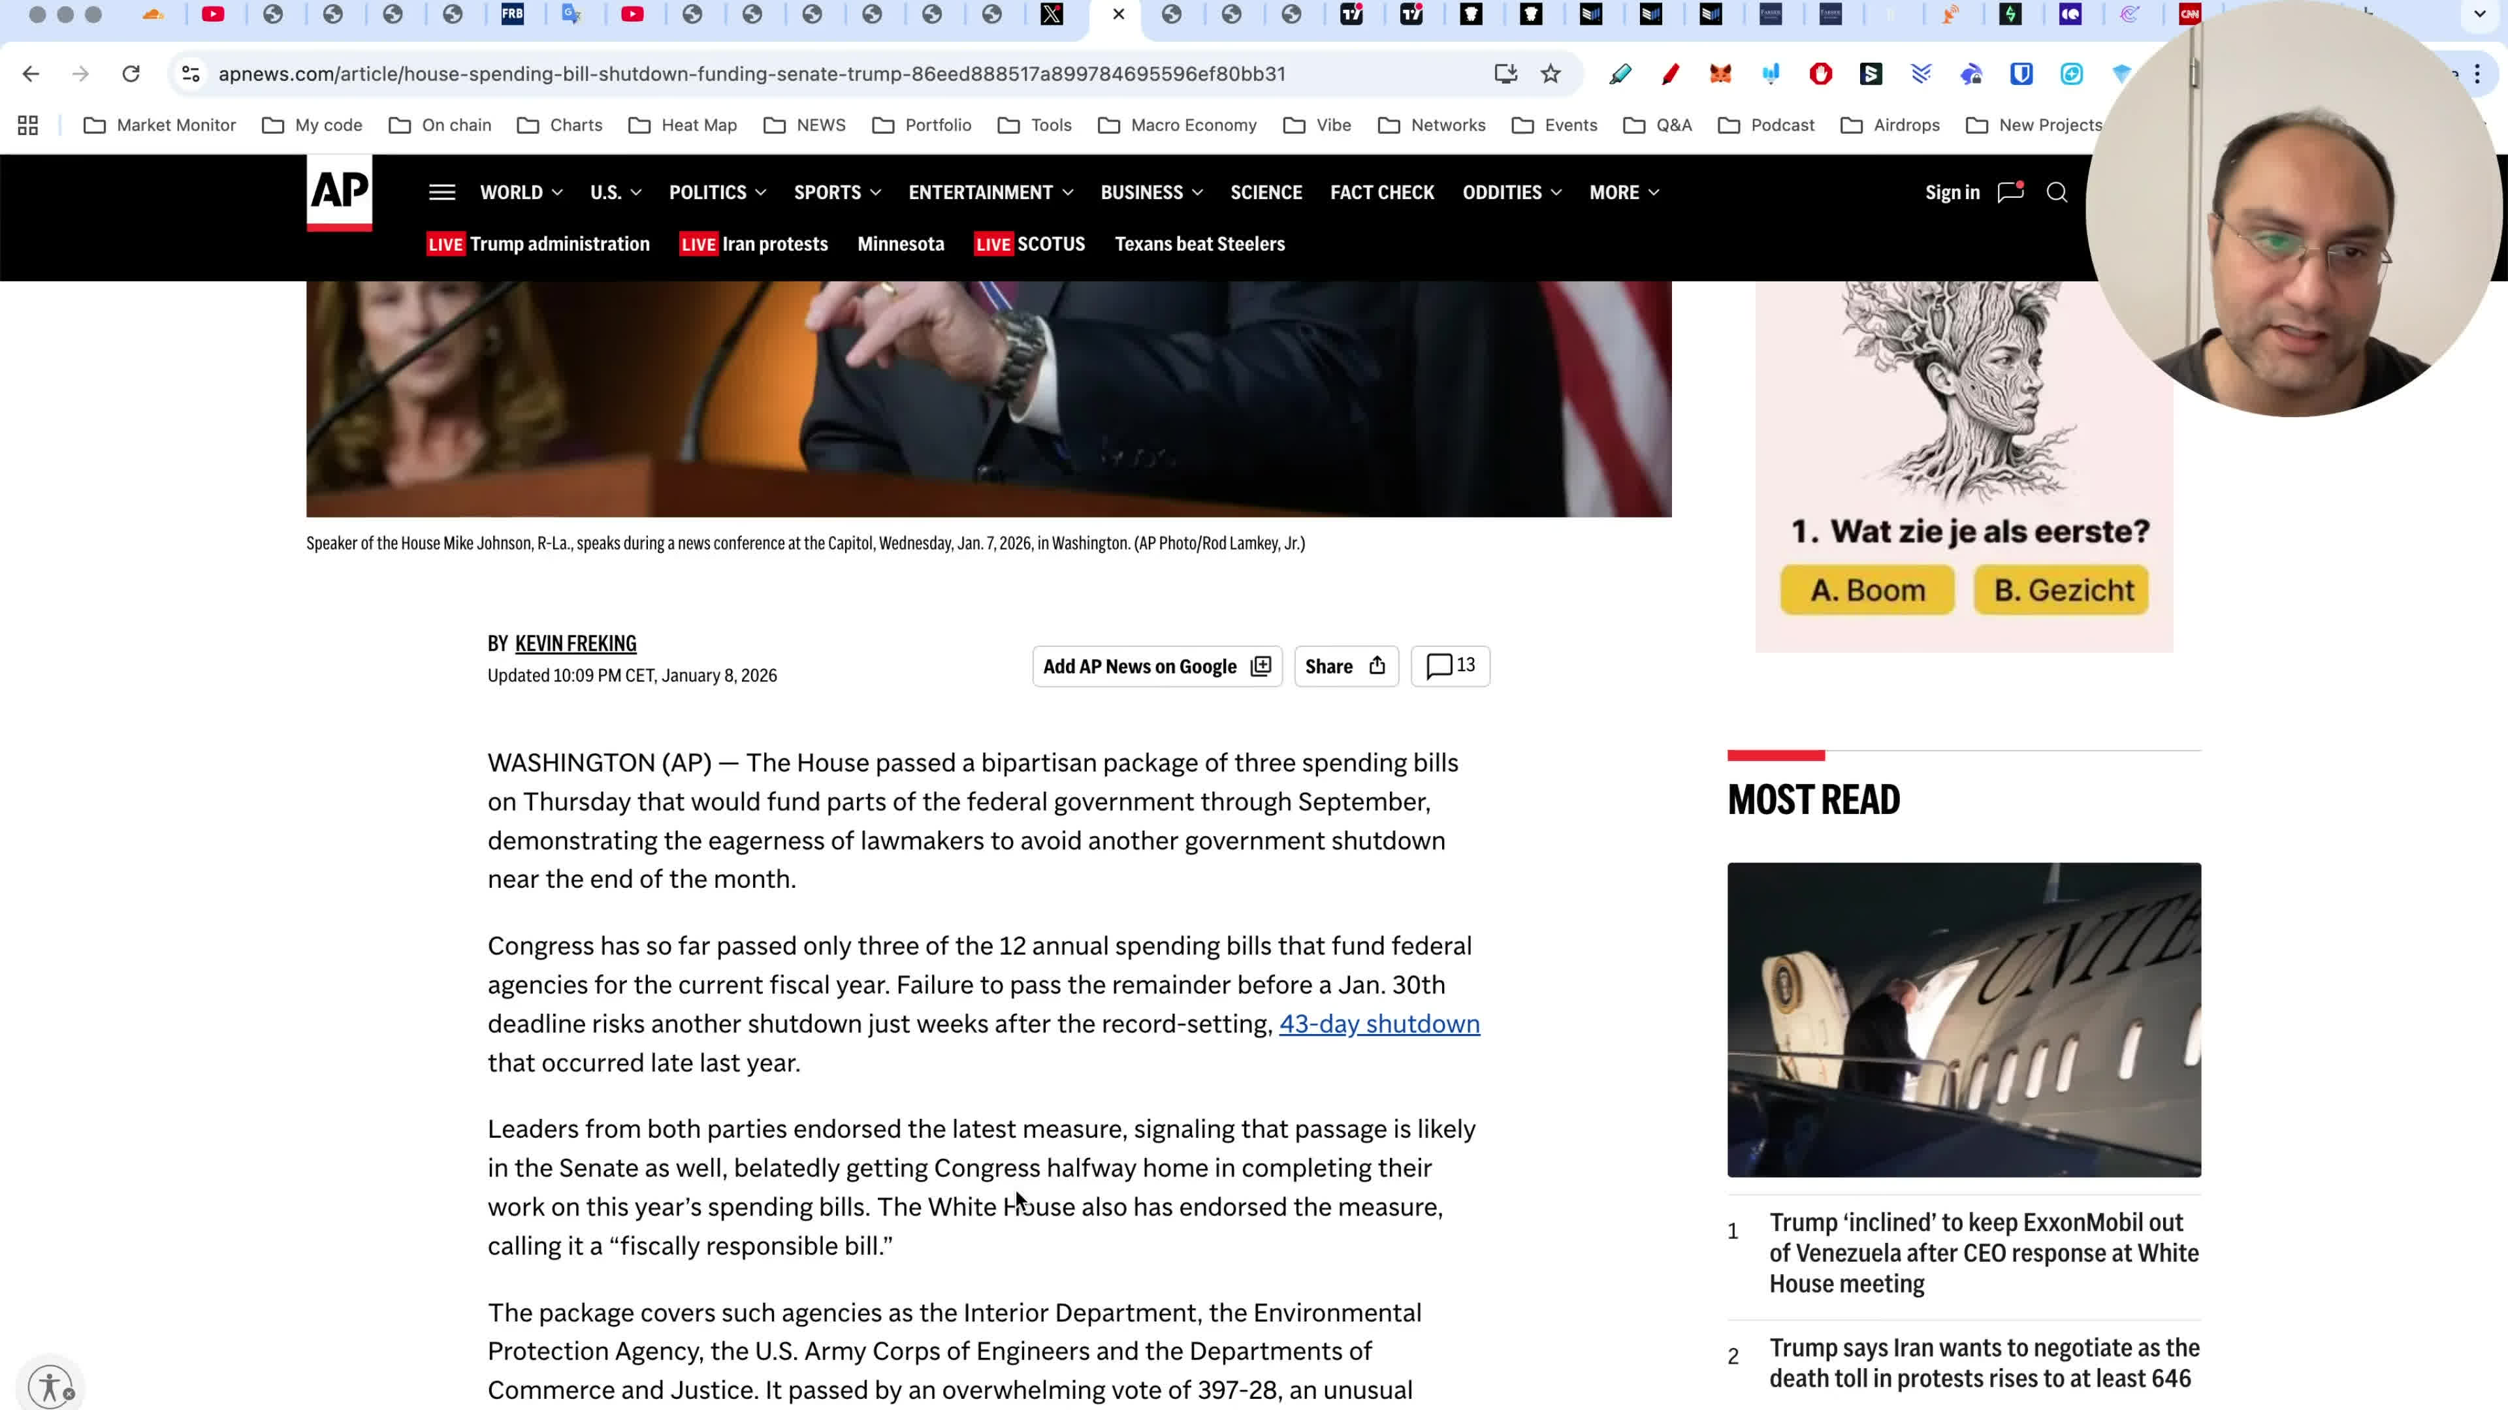
Task: Open the CNN browser tab
Action: click(x=2190, y=14)
